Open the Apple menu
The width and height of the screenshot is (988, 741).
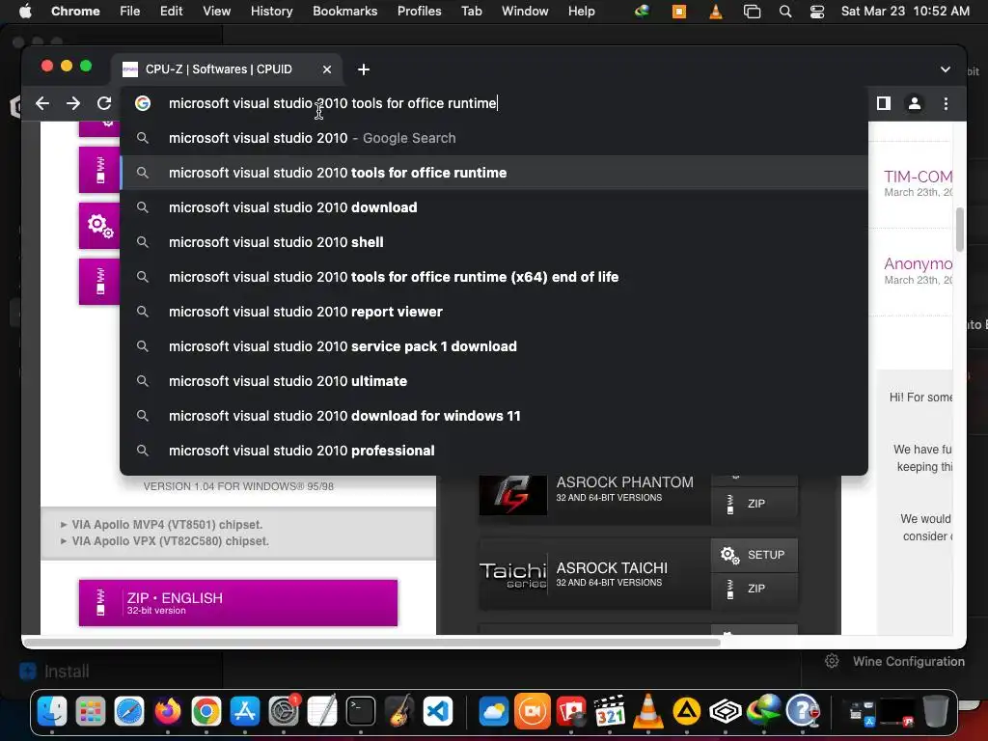click(x=25, y=11)
